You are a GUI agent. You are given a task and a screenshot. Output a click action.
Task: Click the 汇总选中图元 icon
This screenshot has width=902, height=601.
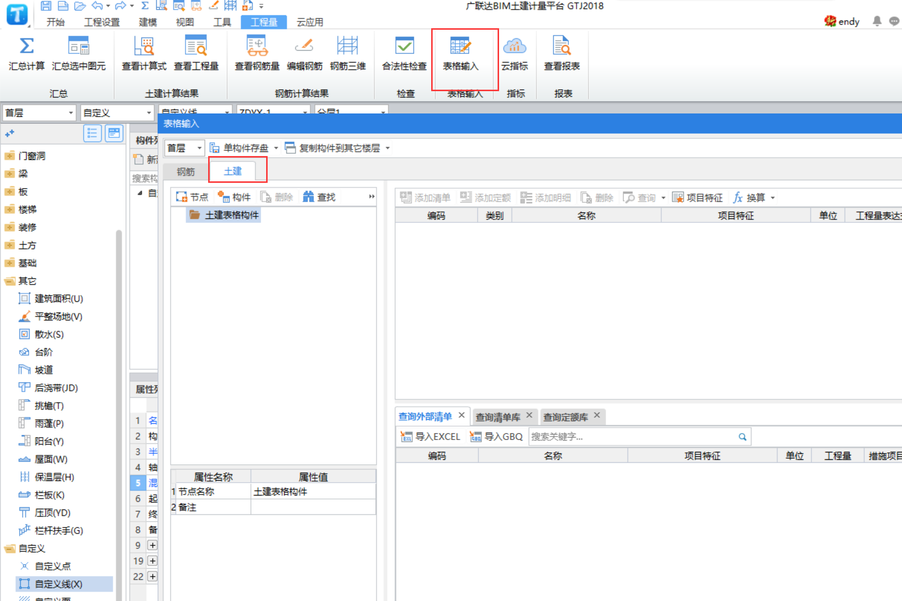click(x=78, y=46)
